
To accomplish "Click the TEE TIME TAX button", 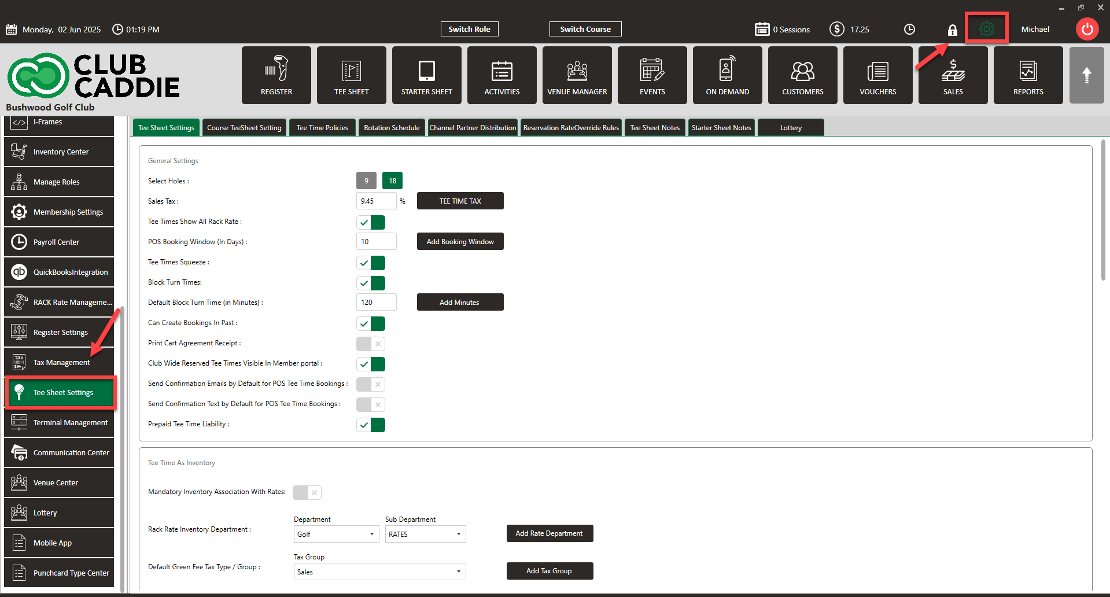I will (x=460, y=201).
